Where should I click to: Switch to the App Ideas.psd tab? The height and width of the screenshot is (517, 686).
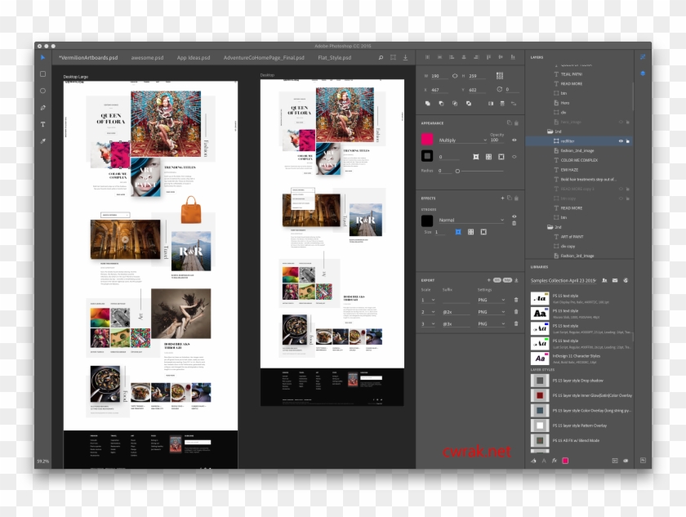[x=194, y=58]
